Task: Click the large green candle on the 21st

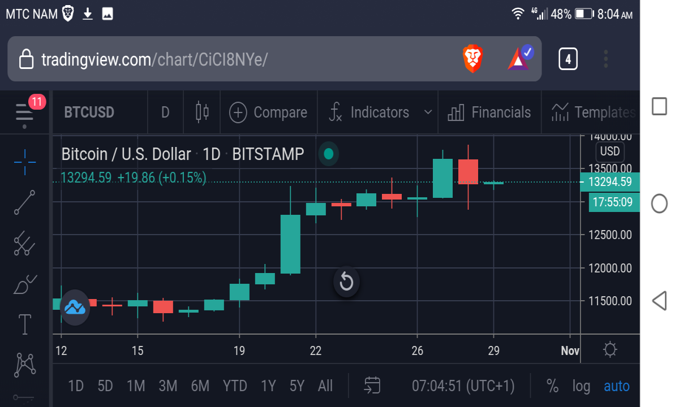Action: tap(290, 244)
